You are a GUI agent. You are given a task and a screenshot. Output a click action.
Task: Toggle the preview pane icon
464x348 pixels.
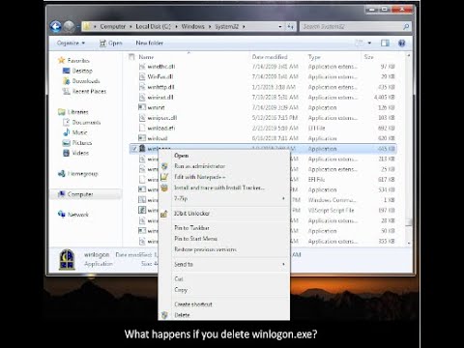385,43
